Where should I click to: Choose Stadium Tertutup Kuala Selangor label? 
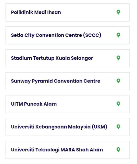click(x=52, y=58)
